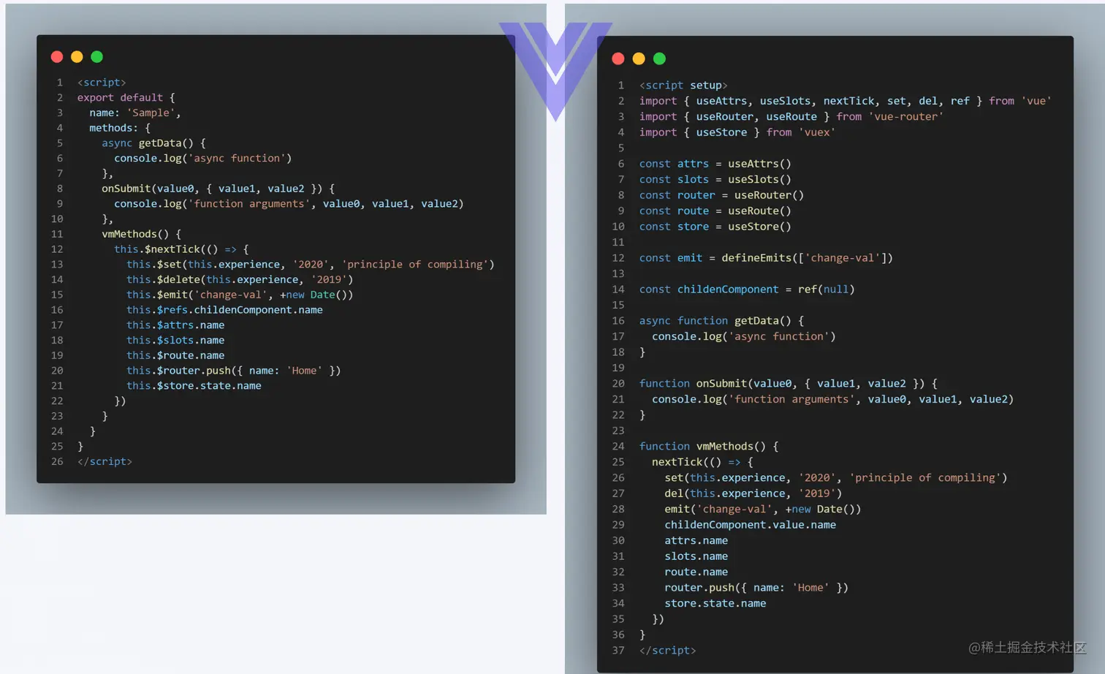This screenshot has width=1105, height=674.
Task: Click line number 37 in the script setup snippet
Action: pos(618,651)
